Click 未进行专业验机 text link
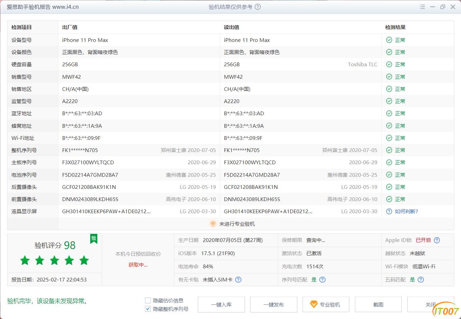This screenshot has height=319, width=461. [x=237, y=224]
